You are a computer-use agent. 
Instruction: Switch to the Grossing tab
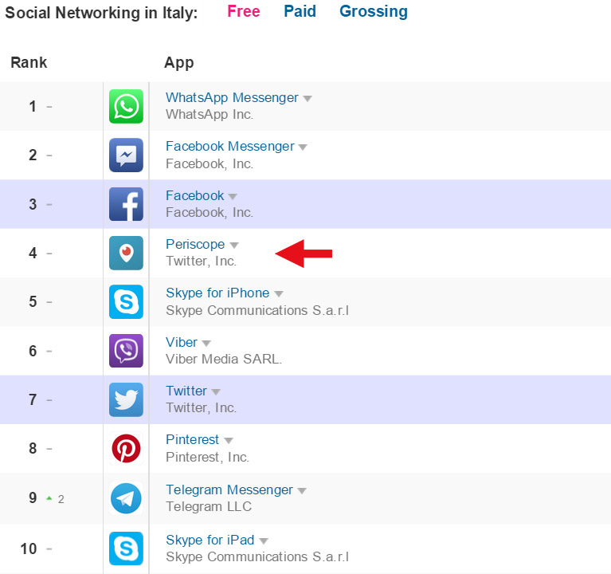pos(373,11)
